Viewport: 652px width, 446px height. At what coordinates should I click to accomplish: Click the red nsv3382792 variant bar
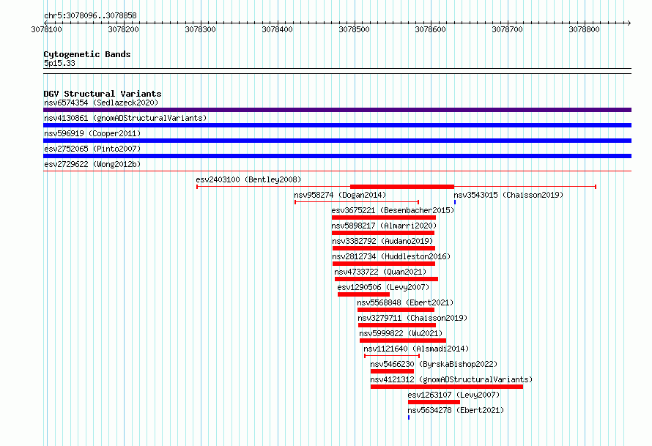[x=384, y=248]
